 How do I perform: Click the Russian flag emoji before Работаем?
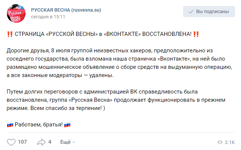(x=10, y=125)
